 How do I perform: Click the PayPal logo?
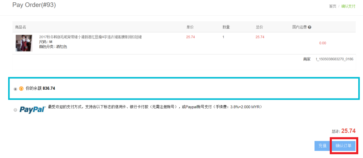[33, 110]
